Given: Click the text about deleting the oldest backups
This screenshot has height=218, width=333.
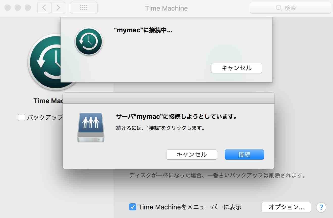Looking at the screenshot, I should tap(217, 175).
